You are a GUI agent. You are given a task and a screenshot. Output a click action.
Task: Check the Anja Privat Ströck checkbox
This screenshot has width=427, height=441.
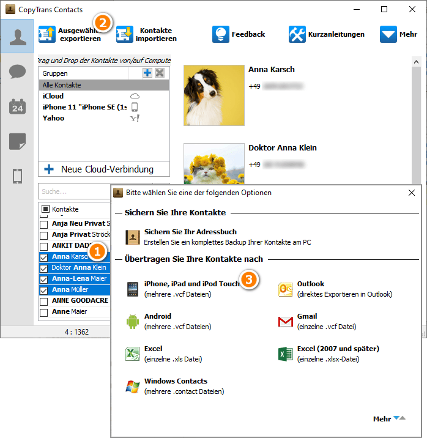[x=43, y=235]
